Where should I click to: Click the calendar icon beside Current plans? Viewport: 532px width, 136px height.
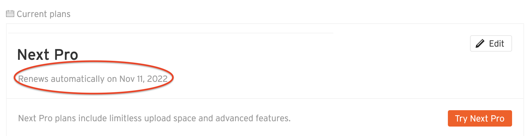(10, 14)
